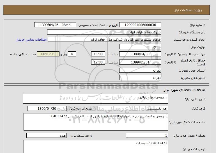Click buyer notes area 84812472 تاسیسات
Image resolution: width=216 pixels, height=153 pixels.
tap(96, 147)
